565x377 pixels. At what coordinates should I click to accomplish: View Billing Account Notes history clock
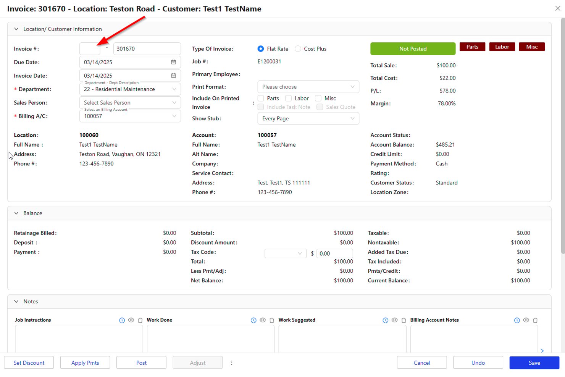[517, 320]
